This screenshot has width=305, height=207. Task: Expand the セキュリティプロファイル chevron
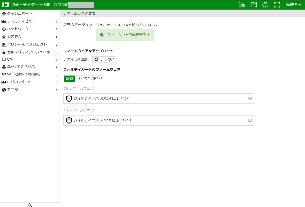pyautogui.click(x=56, y=52)
